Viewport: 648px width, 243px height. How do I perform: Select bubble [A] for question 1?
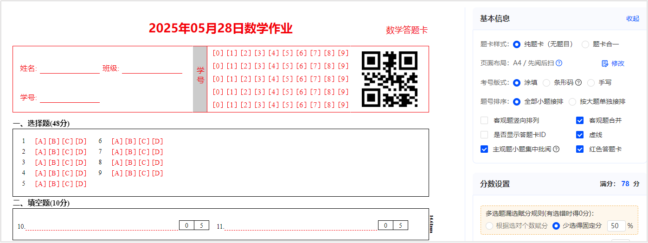pos(40,141)
